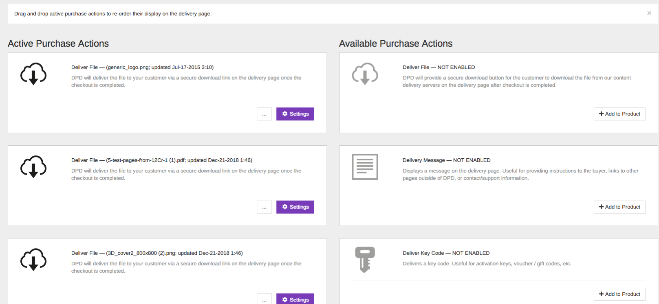Viewport: 659px width, 304px height.
Task: Click the 'Delivers a key code' description
Action: pyautogui.click(x=487, y=264)
